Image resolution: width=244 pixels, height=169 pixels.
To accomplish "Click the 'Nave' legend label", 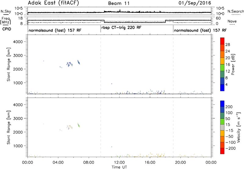I will [x=232, y=21].
